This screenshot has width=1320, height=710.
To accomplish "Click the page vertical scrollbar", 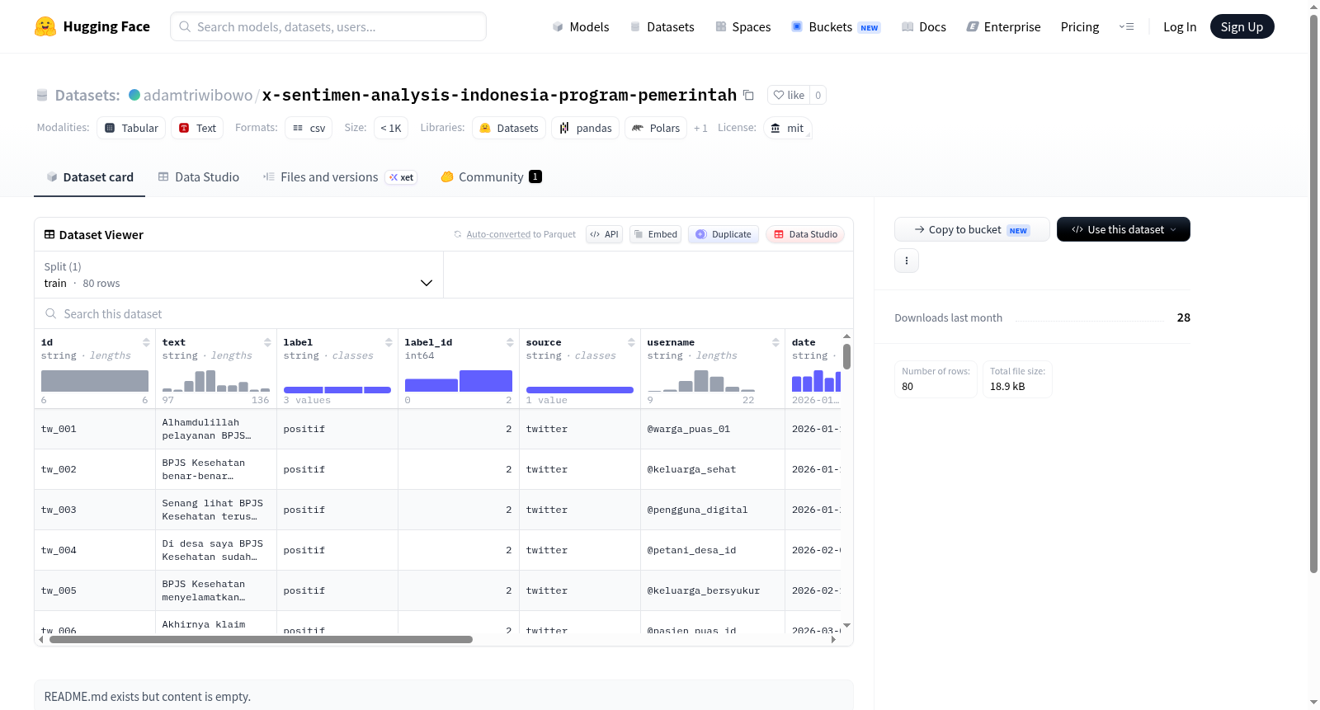I will (1313, 293).
